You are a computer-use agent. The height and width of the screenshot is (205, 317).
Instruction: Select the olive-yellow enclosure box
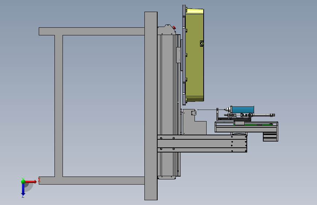(x=195, y=55)
